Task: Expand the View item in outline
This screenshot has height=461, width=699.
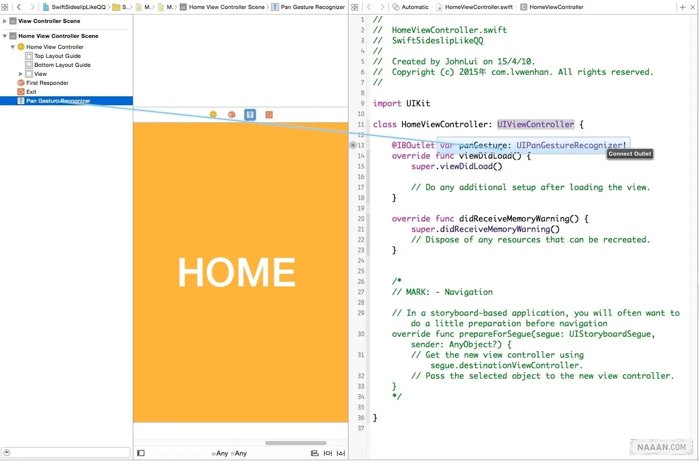Action: [x=21, y=74]
